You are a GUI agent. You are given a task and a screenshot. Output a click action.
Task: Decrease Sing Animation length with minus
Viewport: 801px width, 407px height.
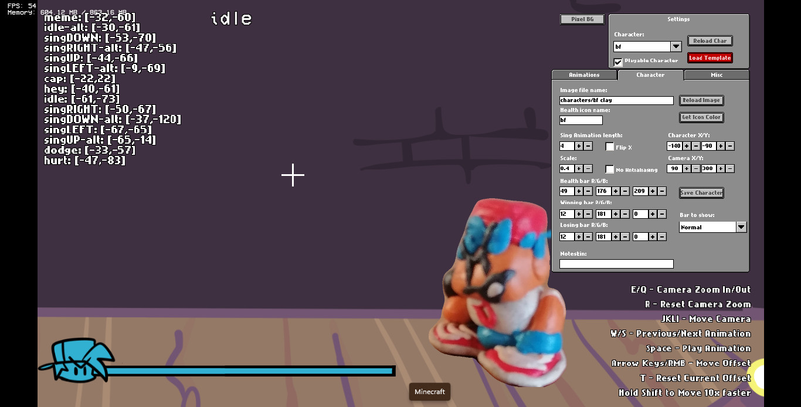coord(588,146)
